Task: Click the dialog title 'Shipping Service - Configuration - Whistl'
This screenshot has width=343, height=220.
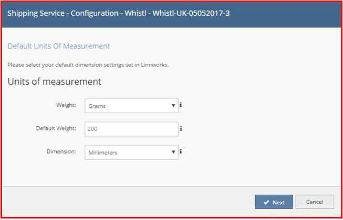Action: click(x=119, y=13)
